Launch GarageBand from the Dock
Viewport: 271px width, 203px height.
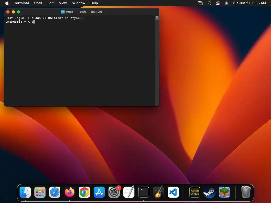coord(159,192)
